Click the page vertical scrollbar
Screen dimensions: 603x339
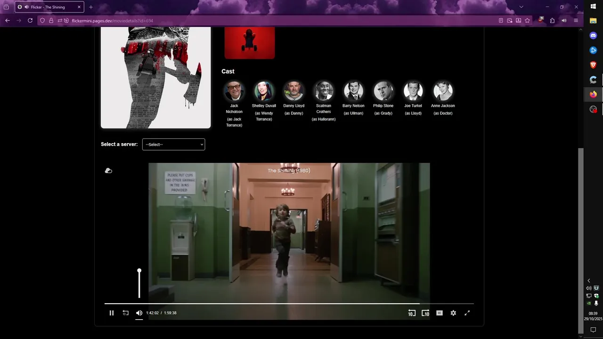click(581, 240)
